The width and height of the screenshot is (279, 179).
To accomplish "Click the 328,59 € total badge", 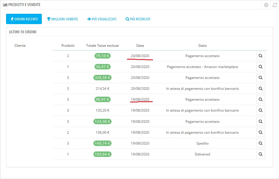I will tap(103, 77).
